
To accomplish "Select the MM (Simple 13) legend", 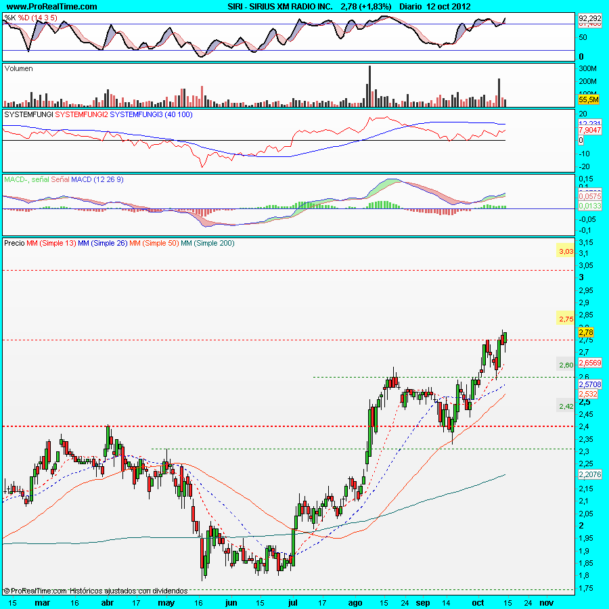I will [51, 243].
